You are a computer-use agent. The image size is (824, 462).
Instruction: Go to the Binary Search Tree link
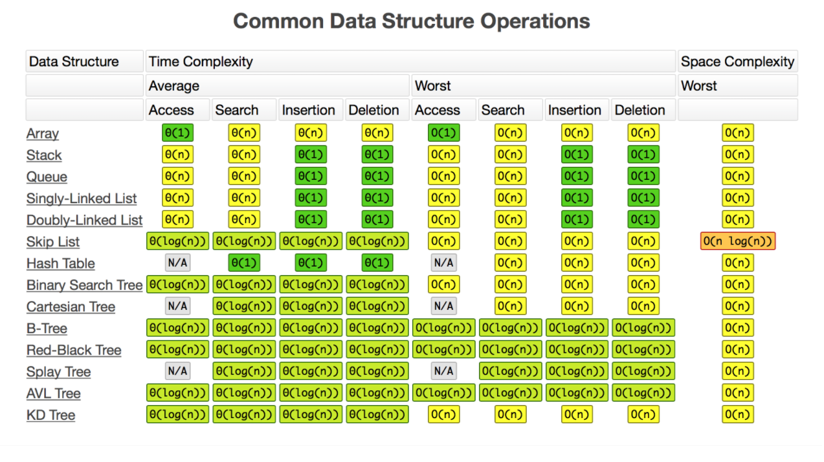click(x=84, y=285)
